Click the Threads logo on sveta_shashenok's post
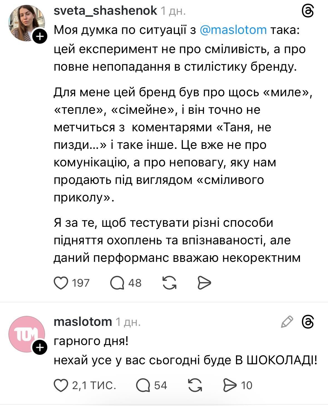Viewport: 328px width, 406px height. (x=308, y=11)
